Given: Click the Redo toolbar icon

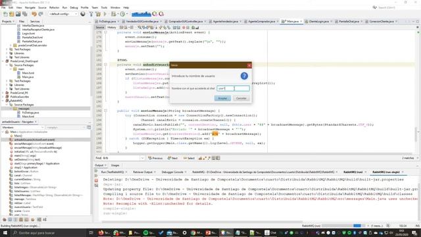Looking at the screenshot, I should (41, 14).
